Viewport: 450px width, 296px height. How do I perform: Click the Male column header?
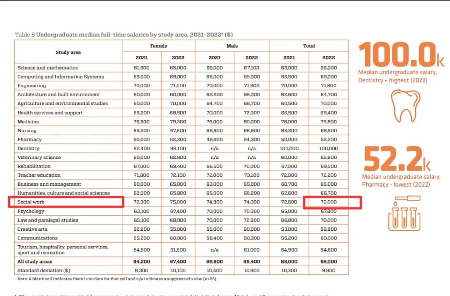pos(232,46)
